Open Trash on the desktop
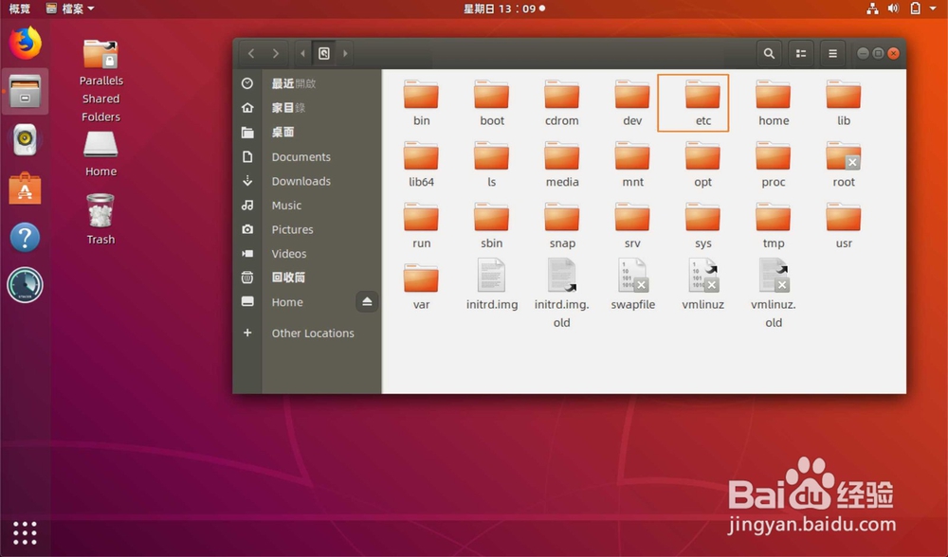 (100, 219)
